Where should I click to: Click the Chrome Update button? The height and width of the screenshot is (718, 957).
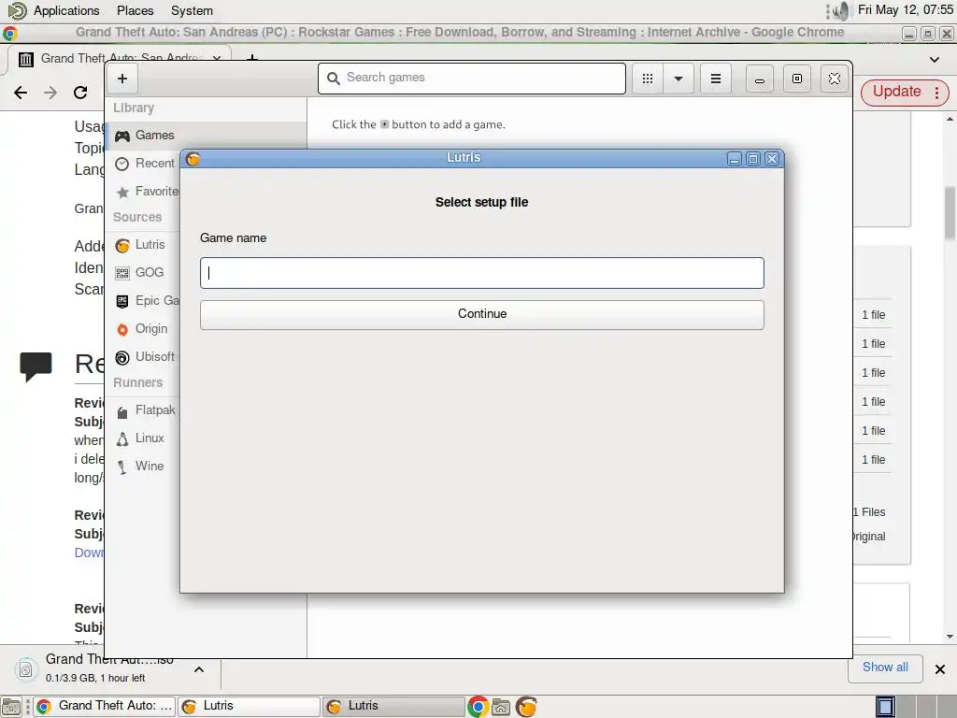(x=896, y=92)
